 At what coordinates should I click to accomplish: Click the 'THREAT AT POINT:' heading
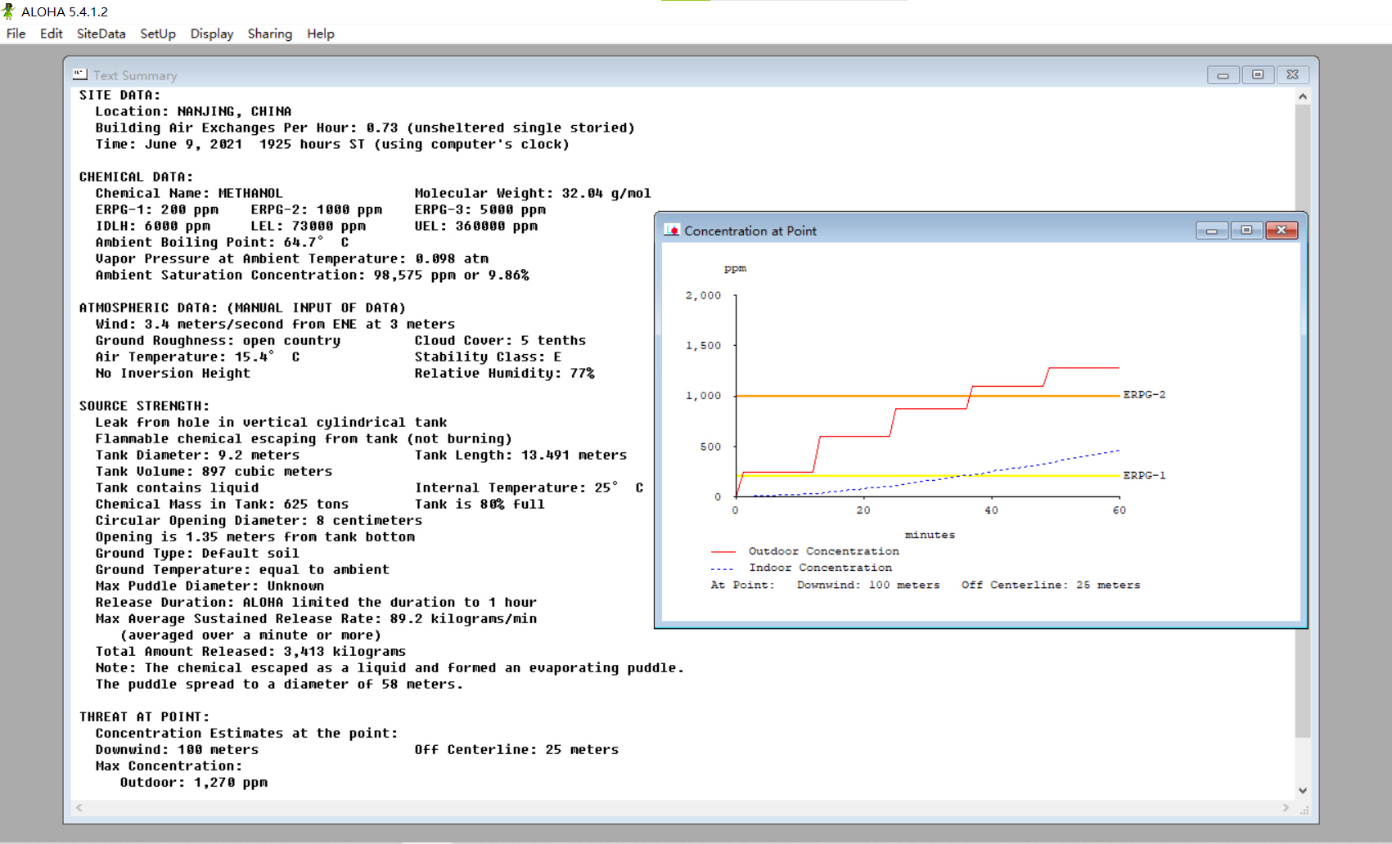(144, 716)
